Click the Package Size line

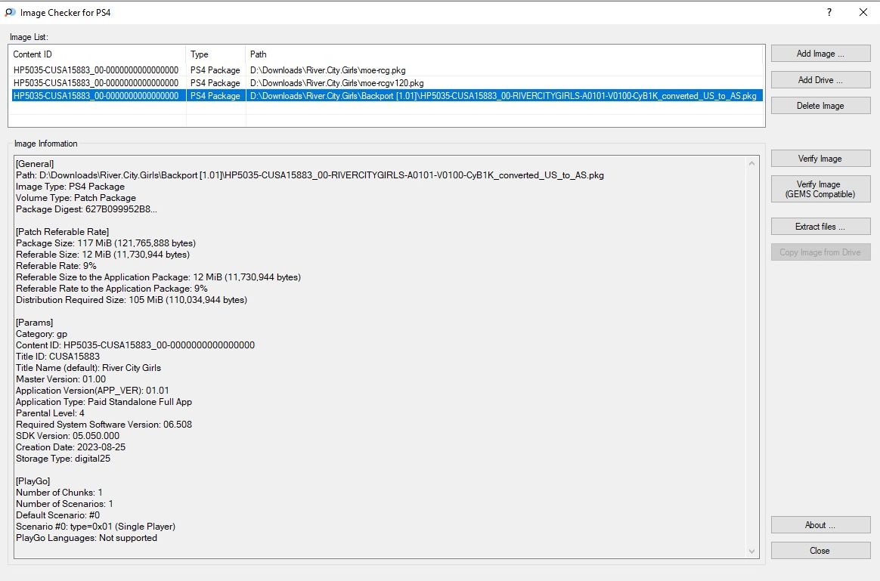coord(106,243)
